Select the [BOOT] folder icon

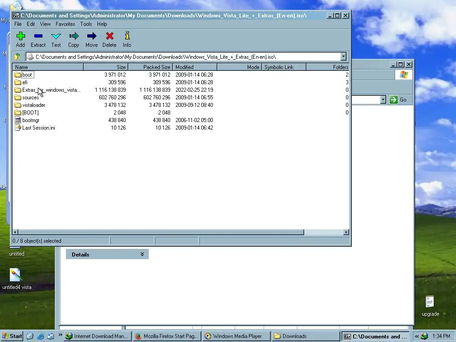click(18, 113)
